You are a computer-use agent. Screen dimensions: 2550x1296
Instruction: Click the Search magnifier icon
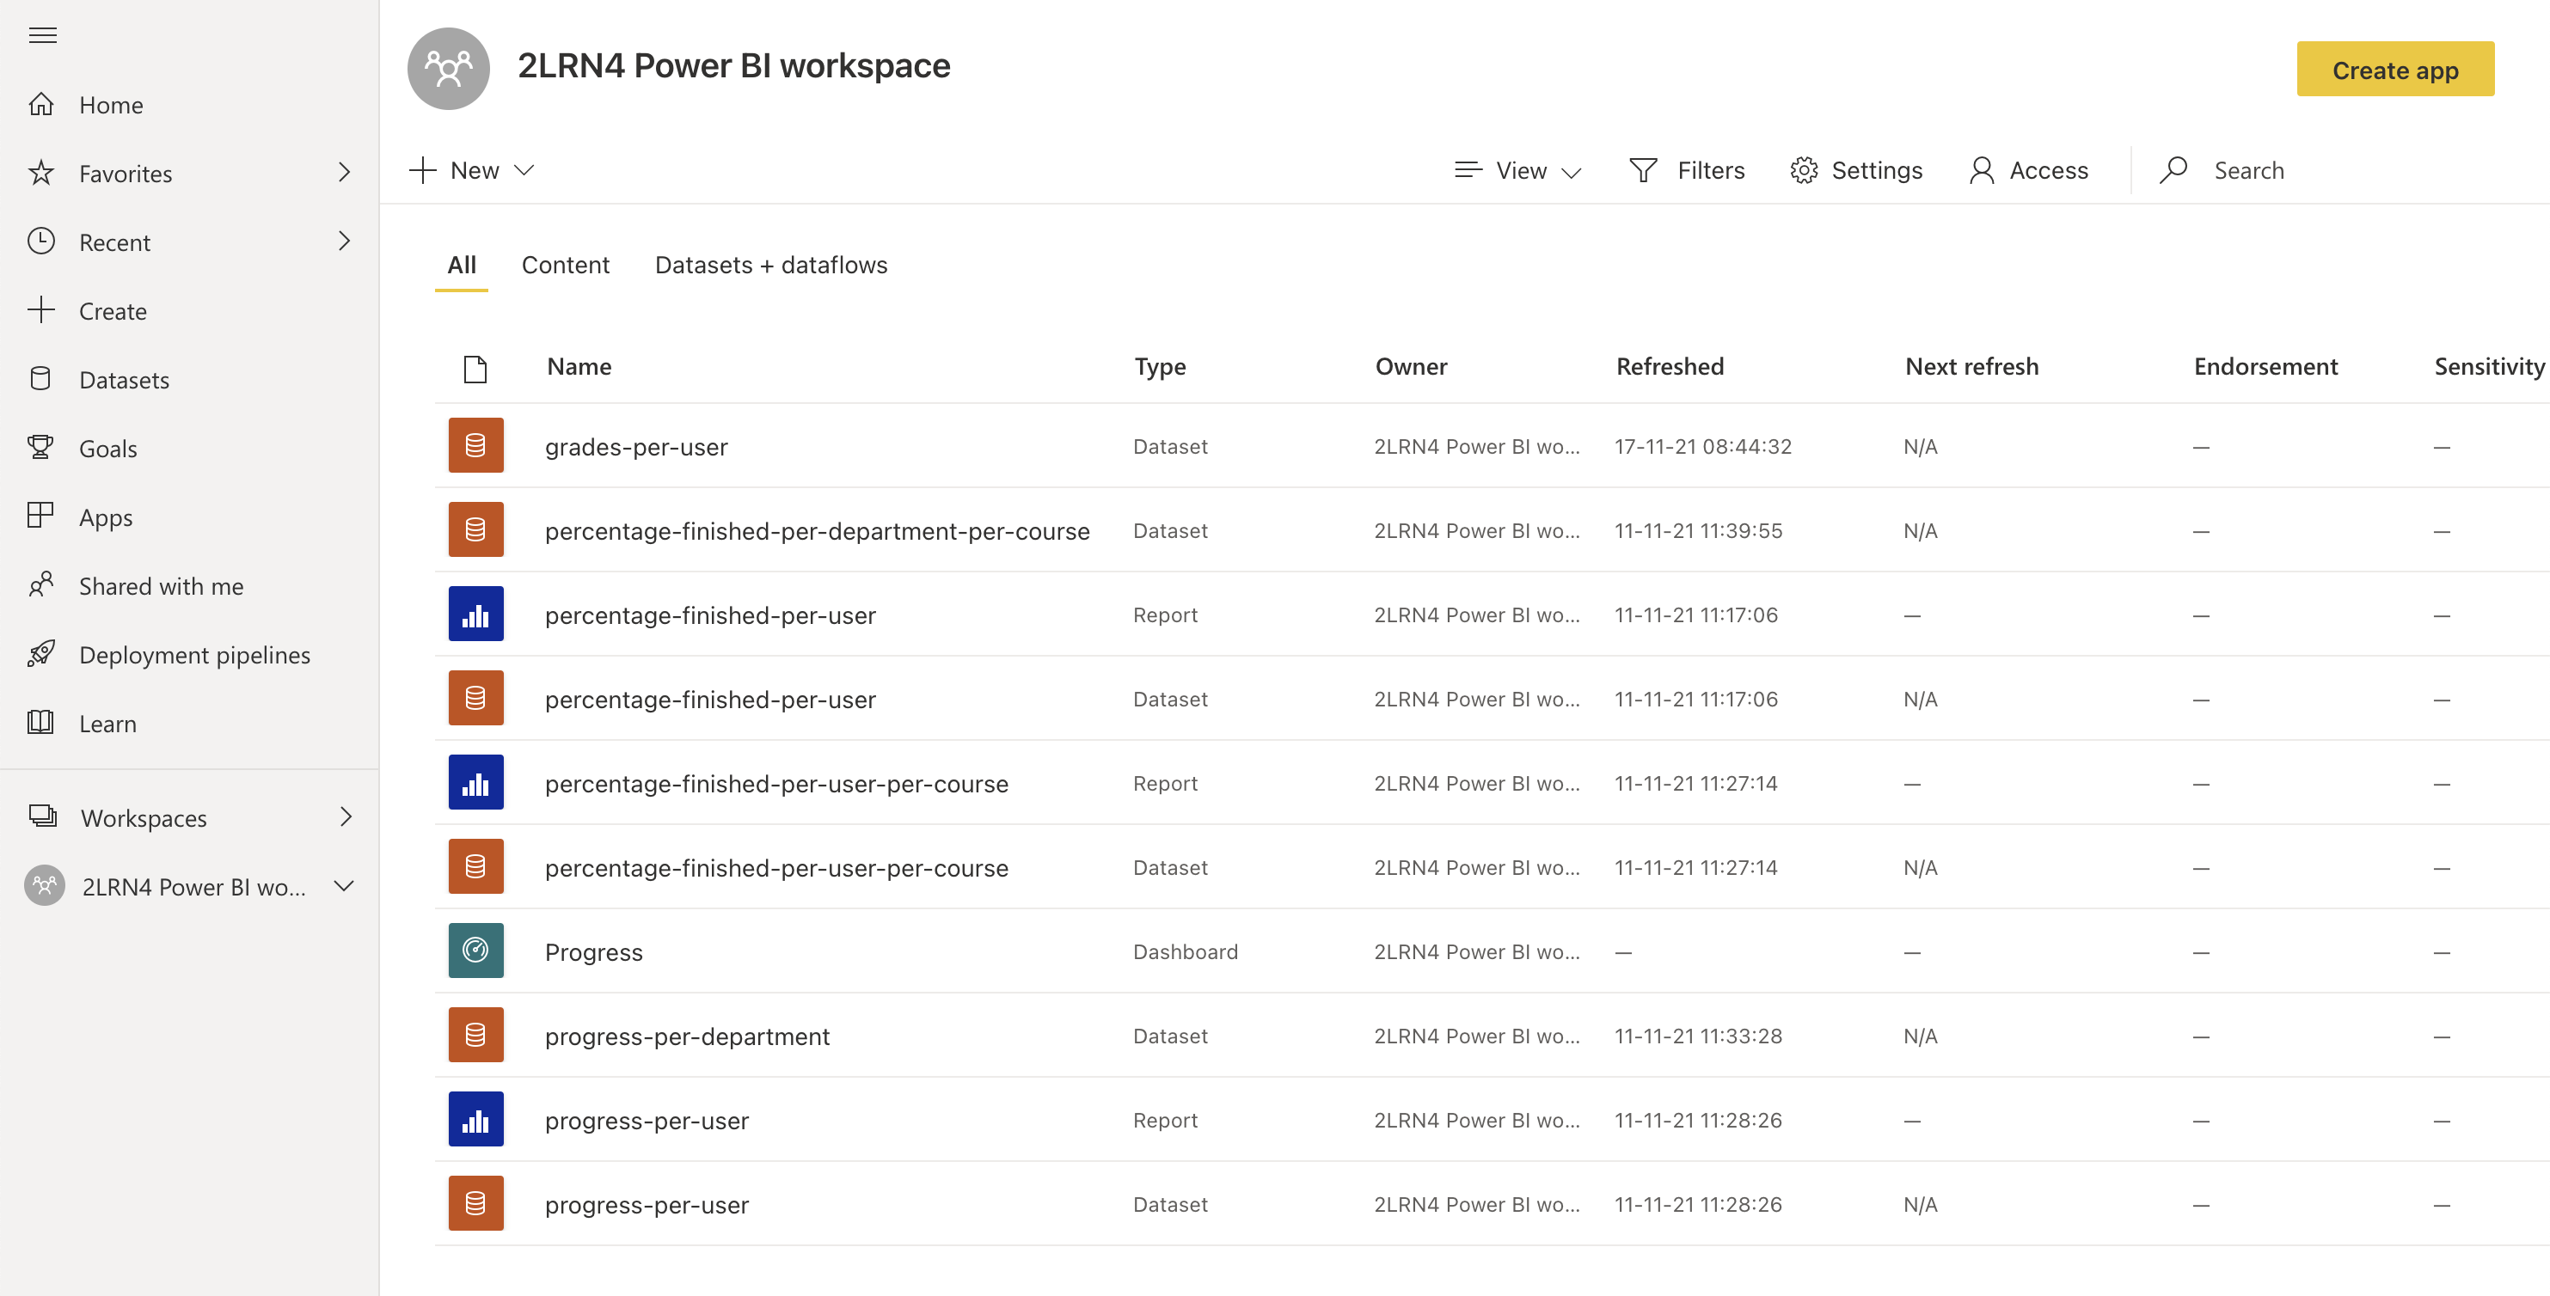click(x=2173, y=170)
